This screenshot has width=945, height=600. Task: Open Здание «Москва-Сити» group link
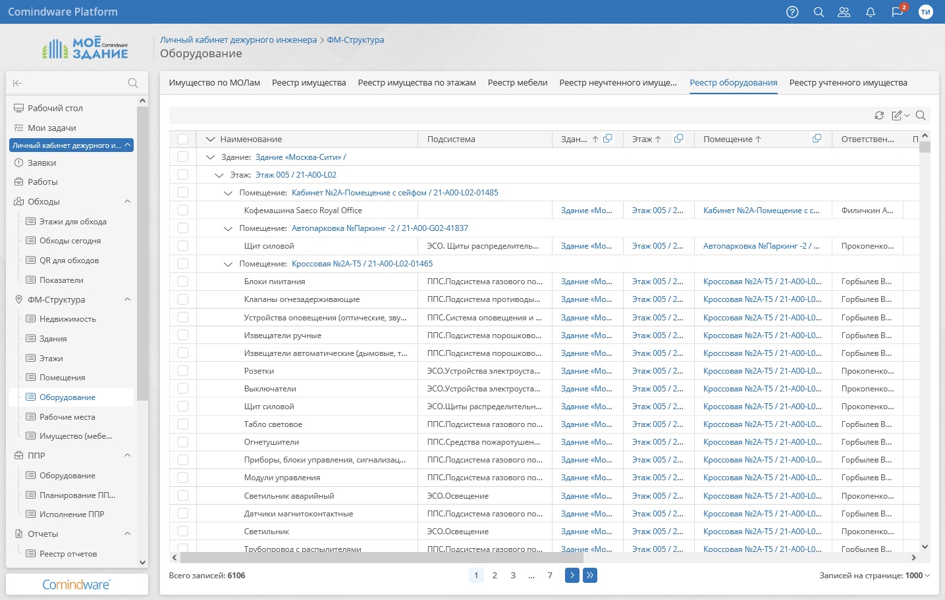pyautogui.click(x=300, y=157)
